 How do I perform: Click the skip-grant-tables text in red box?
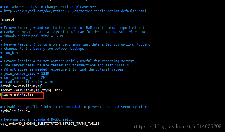tap(18, 94)
